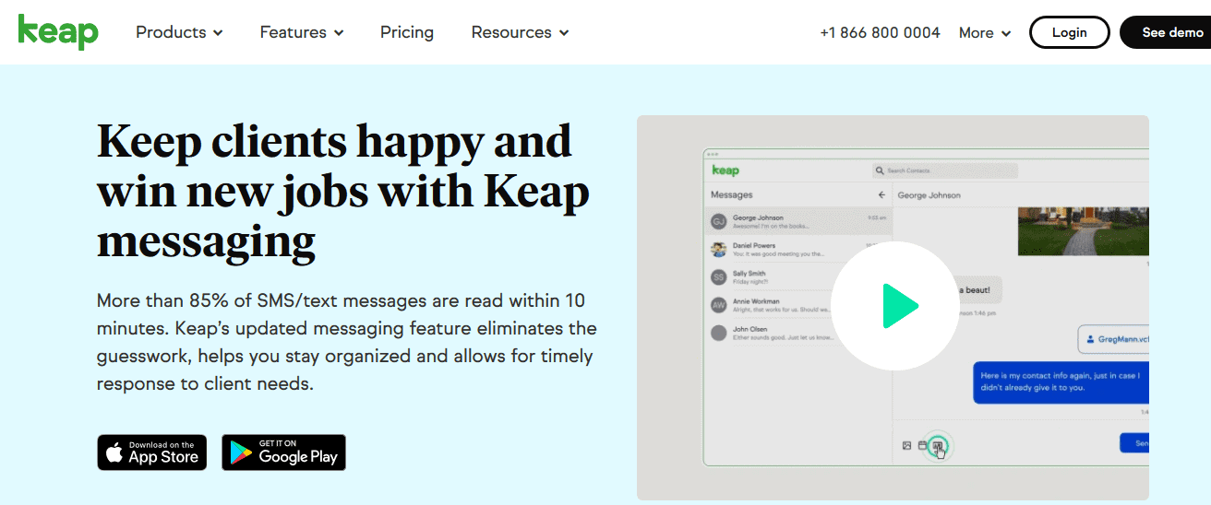
Task: Open the Pricing page
Action: (x=407, y=32)
